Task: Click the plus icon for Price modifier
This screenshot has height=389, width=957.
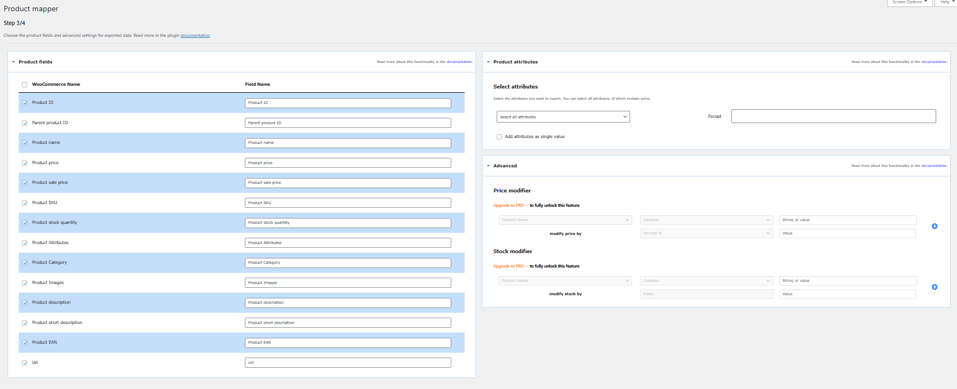Action: (934, 226)
